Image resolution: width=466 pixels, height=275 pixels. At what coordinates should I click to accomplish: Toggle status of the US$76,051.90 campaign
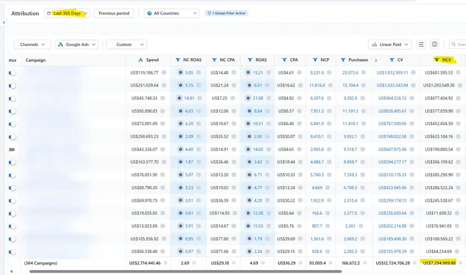(x=12, y=175)
